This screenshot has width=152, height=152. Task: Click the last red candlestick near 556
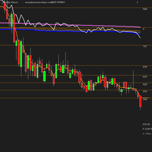140,101
